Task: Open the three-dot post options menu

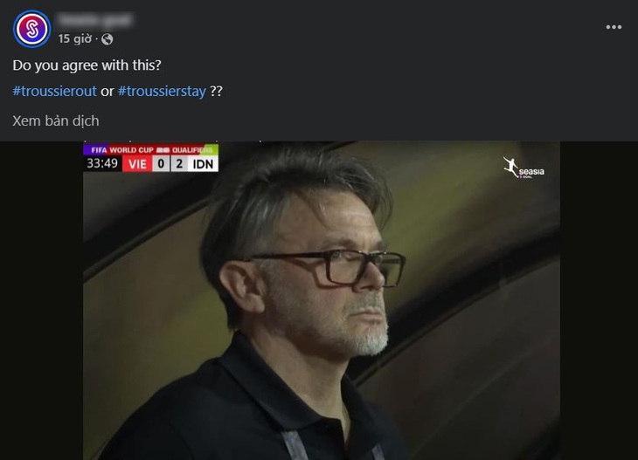Action: 614,27
